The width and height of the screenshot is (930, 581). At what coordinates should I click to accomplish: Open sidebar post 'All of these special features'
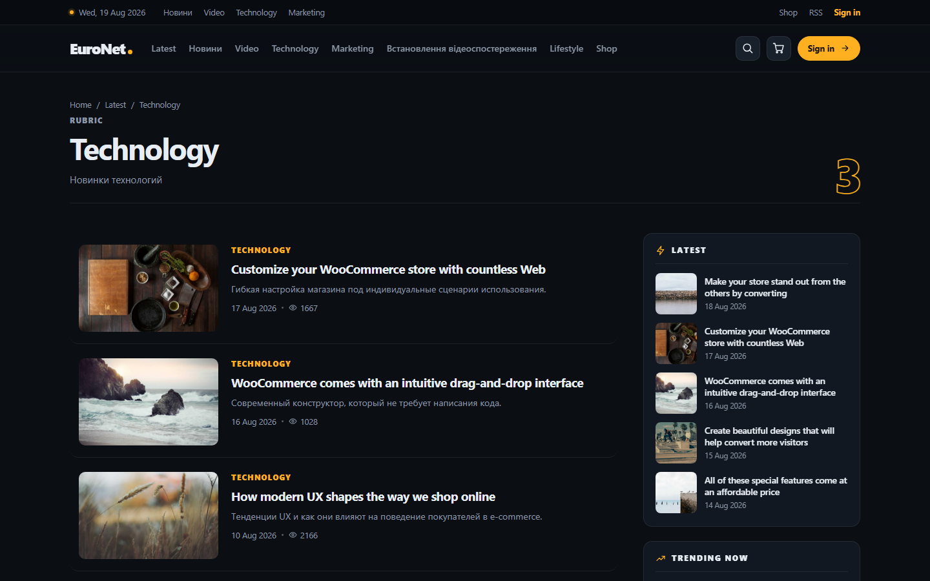point(776,486)
